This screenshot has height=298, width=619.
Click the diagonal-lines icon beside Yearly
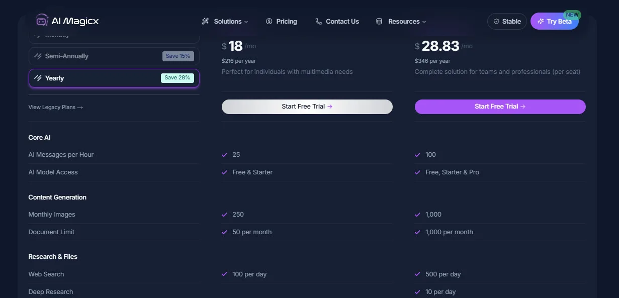tap(39, 78)
